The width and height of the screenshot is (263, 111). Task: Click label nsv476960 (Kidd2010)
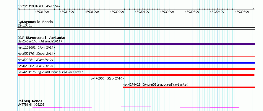click(x=106, y=78)
